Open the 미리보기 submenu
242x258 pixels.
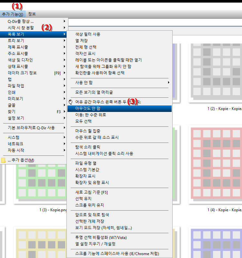[x=34, y=99]
